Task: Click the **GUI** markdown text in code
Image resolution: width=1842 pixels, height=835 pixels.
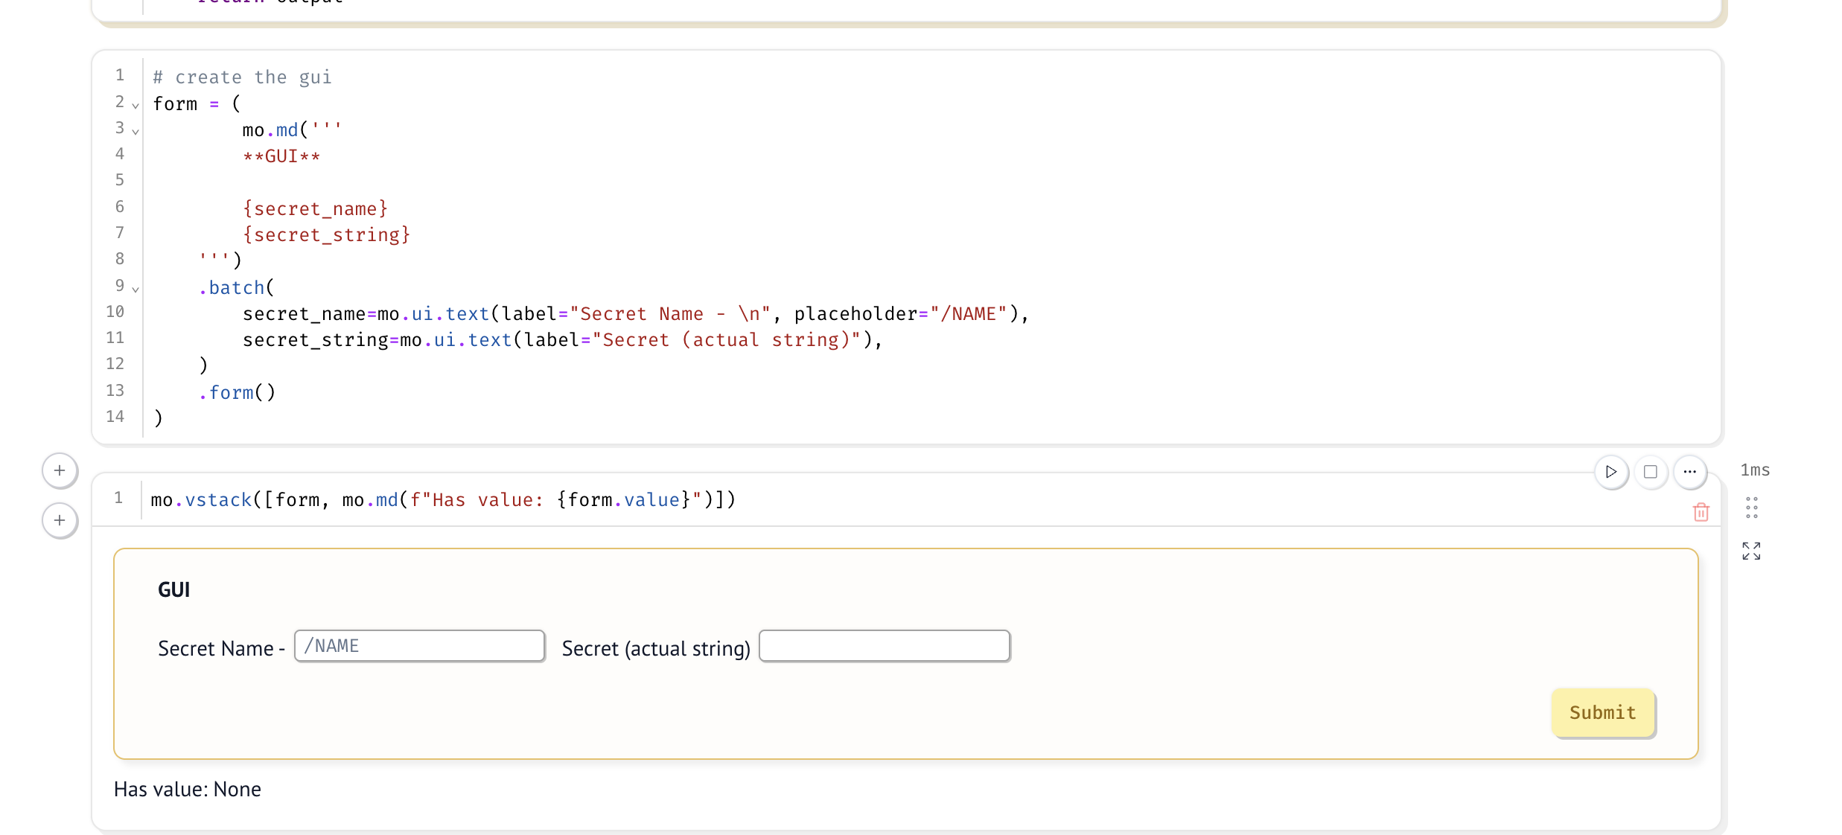Action: point(281,156)
